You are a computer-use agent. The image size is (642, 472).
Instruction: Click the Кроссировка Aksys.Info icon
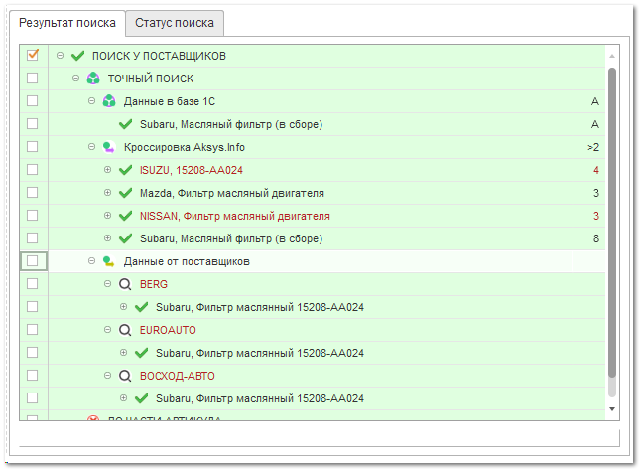tap(109, 147)
